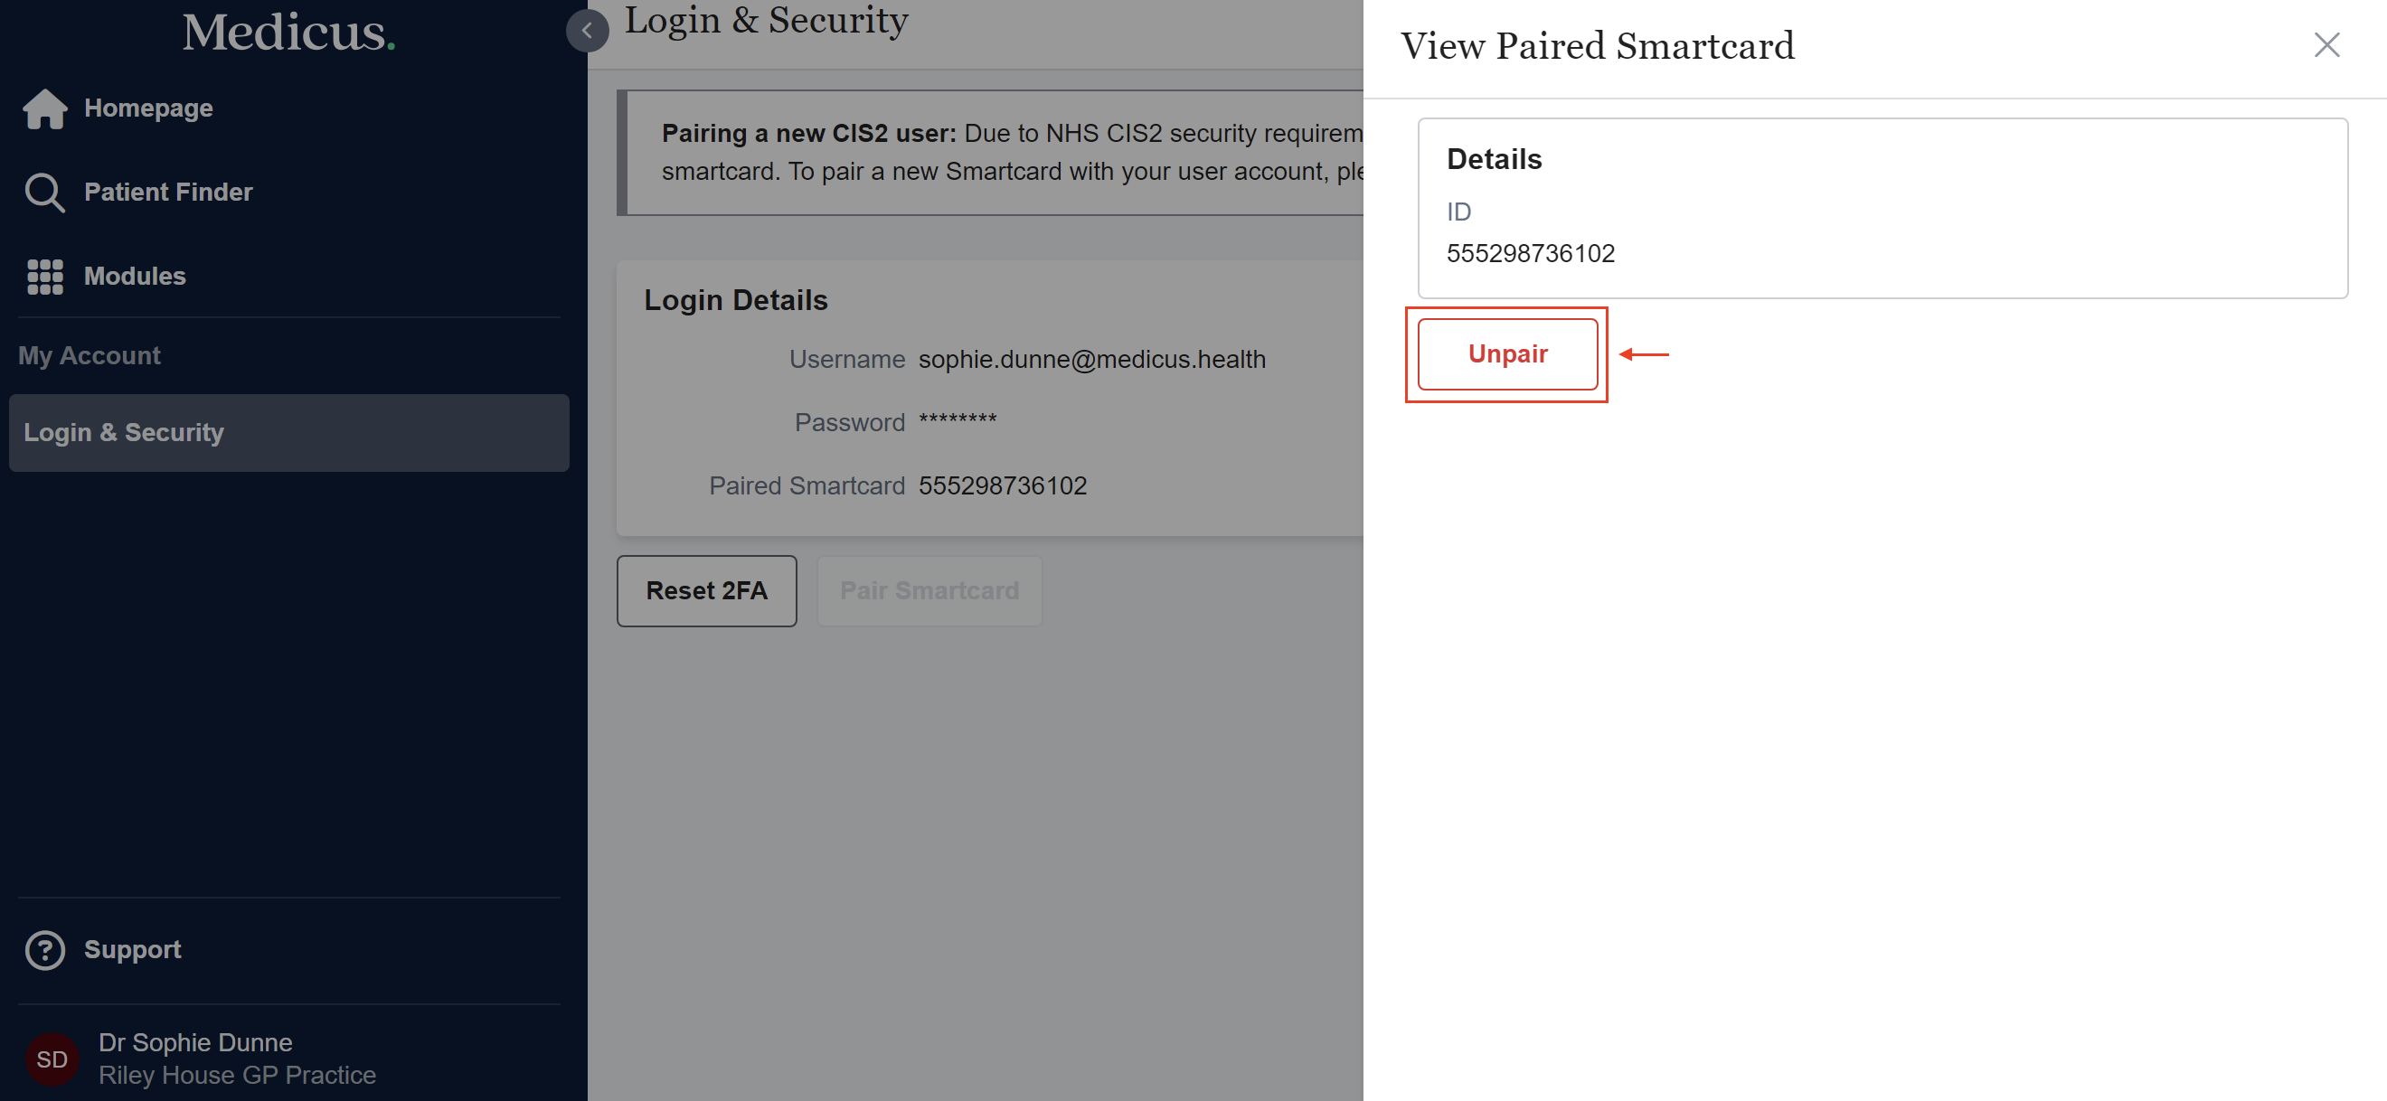Viewport: 2387px width, 1101px height.
Task: Click the Reset 2FA button
Action: 706,591
